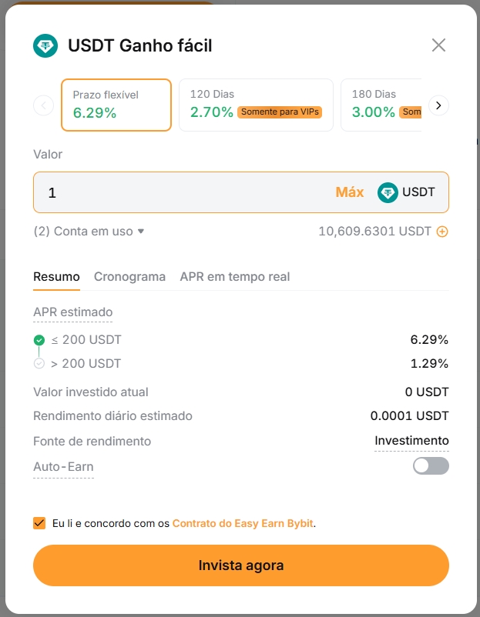Click the USDT coin icon in amount field
Screen dimensions: 480x617
click(388, 192)
